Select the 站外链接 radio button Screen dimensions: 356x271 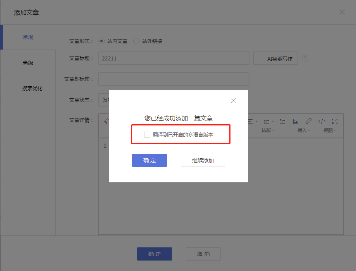(136, 41)
